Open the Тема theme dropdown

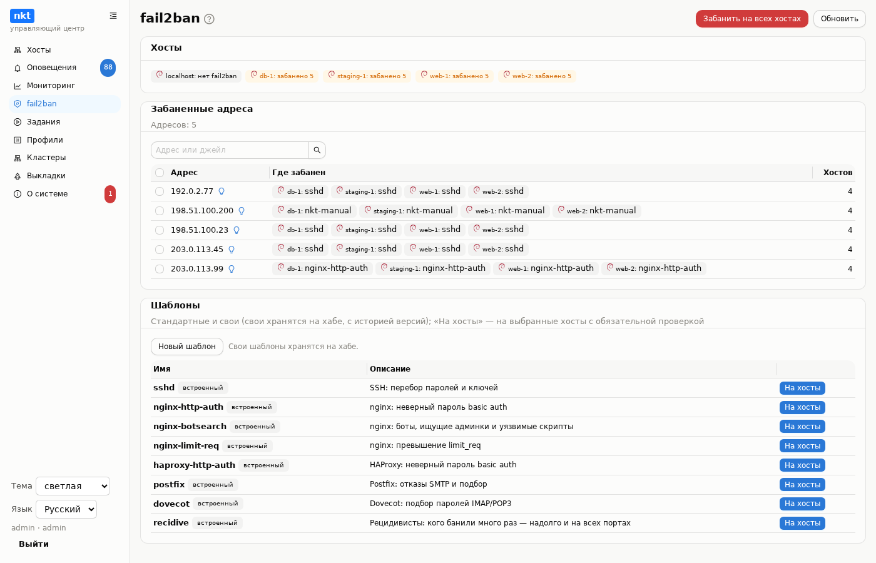click(x=73, y=486)
